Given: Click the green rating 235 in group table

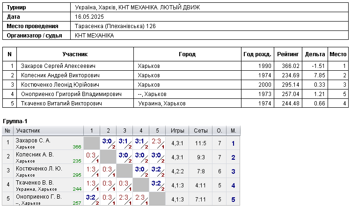Looking at the screenshot, I should pos(77,161).
